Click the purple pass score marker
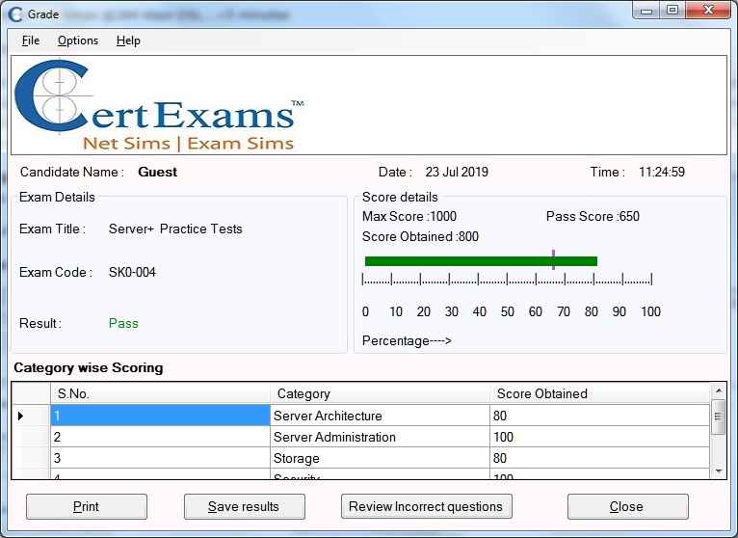 [553, 259]
